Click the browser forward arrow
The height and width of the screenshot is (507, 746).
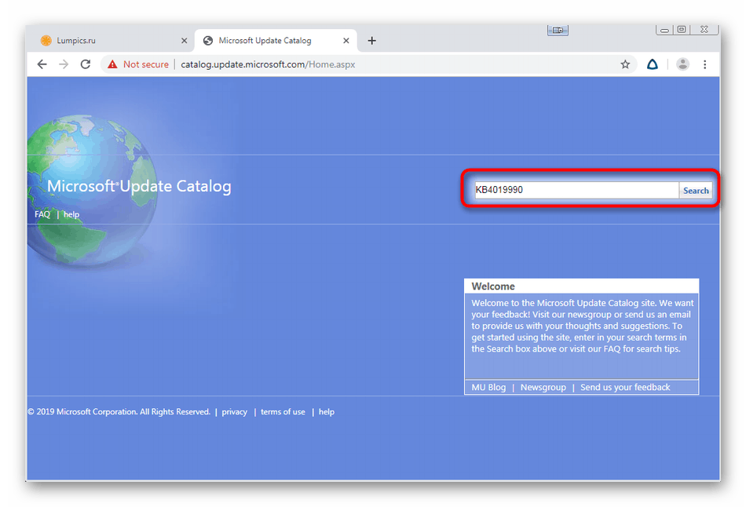64,64
